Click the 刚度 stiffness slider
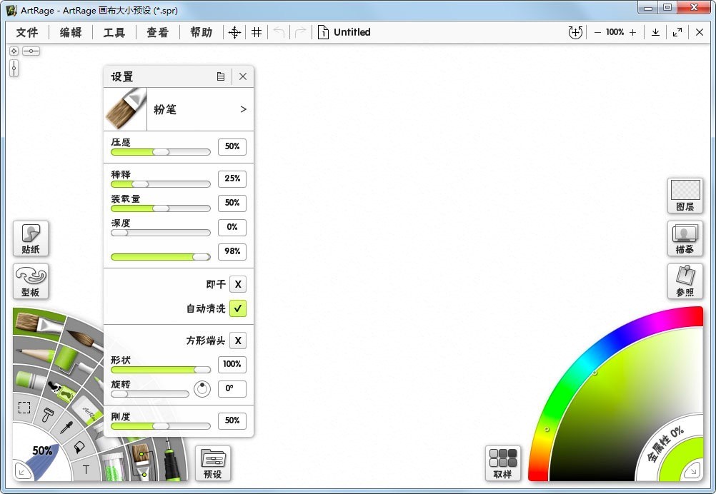 point(160,427)
